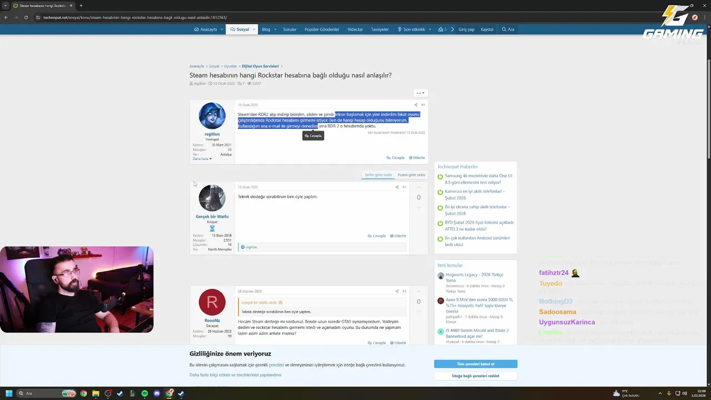Open the thread tools three-dot dropdown
711x400 pixels.
click(x=420, y=93)
